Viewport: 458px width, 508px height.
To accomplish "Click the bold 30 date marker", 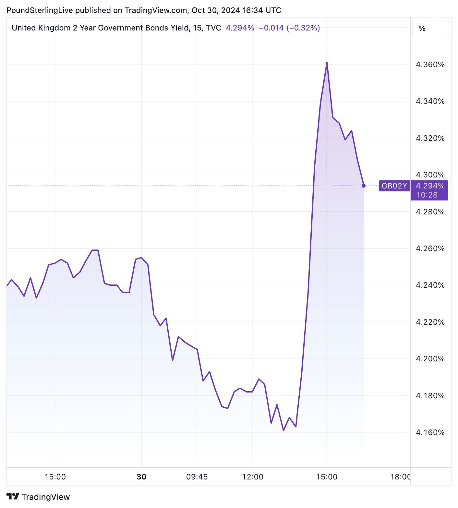I will coord(141,477).
